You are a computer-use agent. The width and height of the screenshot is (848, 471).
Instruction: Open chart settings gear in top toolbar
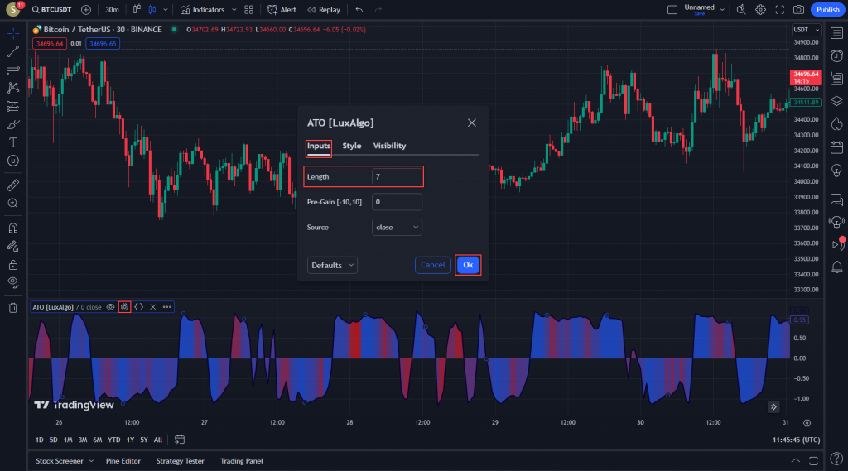(x=760, y=10)
